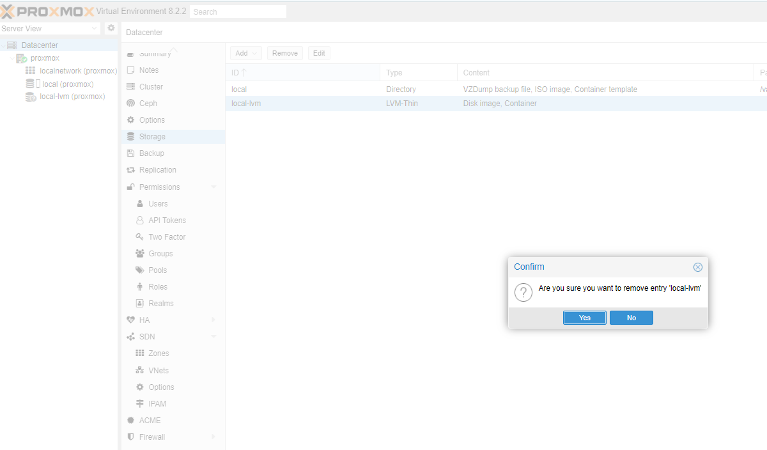Collapse the proxmox node tree arrow
Viewport: 767px width, 450px height.
pos(11,59)
